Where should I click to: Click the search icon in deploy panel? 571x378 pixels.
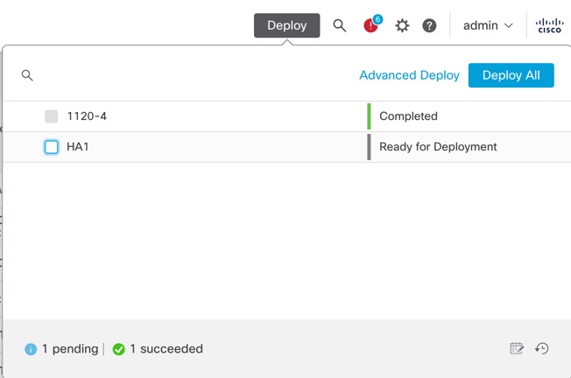27,75
